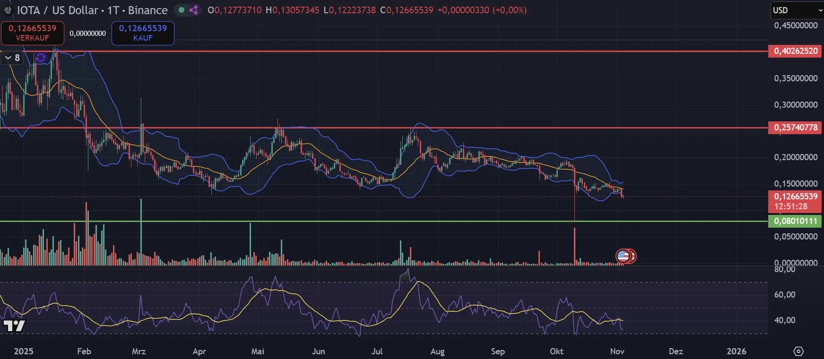Click the KAUF buy button
824x359 pixels.
click(x=143, y=33)
